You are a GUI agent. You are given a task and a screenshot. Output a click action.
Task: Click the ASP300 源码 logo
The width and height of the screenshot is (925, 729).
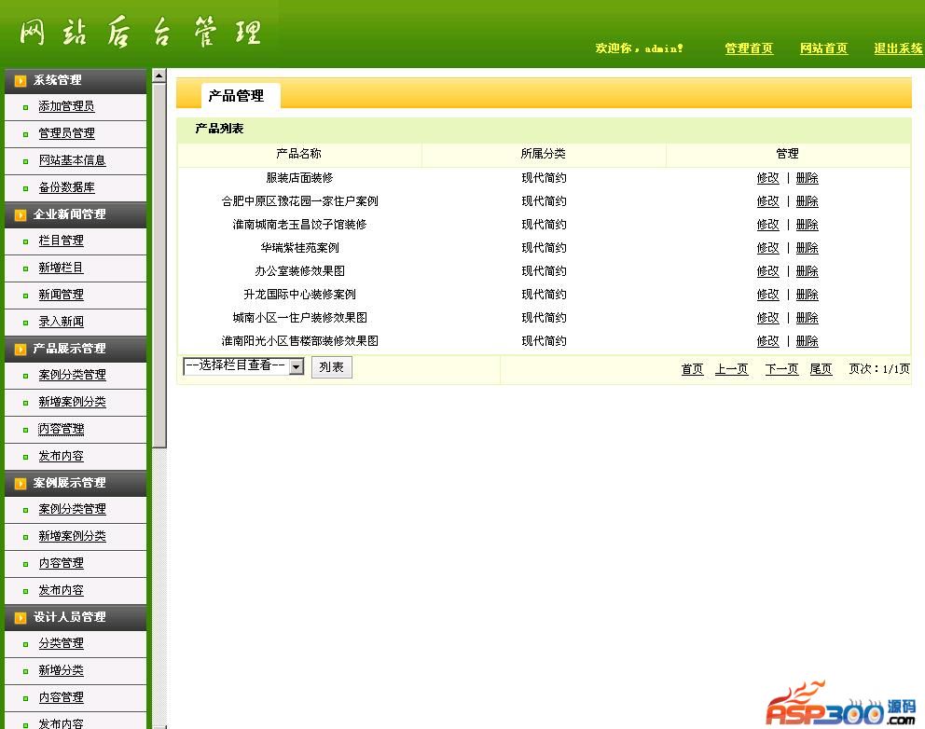pyautogui.click(x=841, y=705)
